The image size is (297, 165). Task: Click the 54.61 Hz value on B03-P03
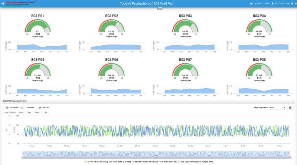185,32
